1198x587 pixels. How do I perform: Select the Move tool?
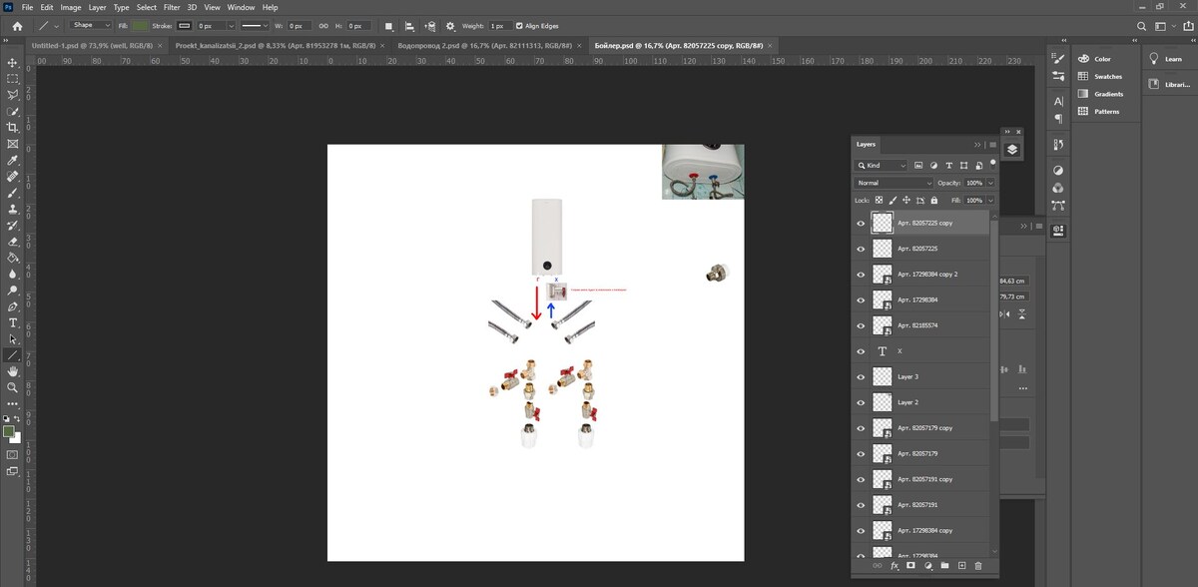13,62
